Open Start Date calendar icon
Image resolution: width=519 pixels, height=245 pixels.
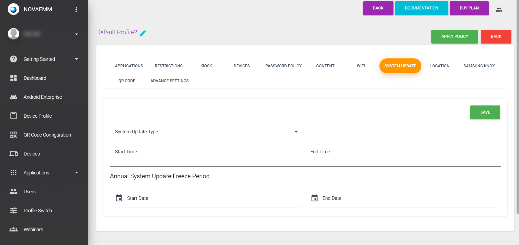[x=119, y=198]
